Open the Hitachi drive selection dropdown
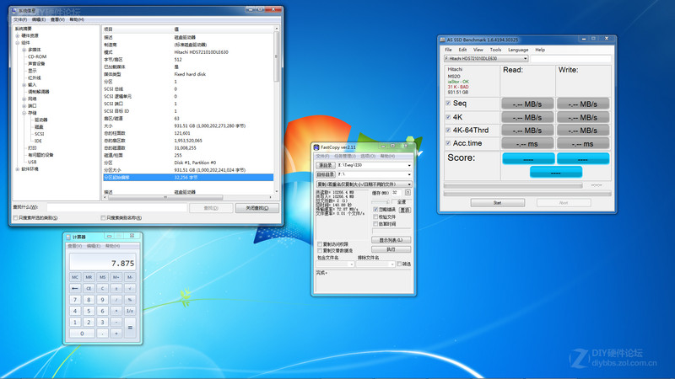The height and width of the screenshot is (379, 675). [x=485, y=58]
